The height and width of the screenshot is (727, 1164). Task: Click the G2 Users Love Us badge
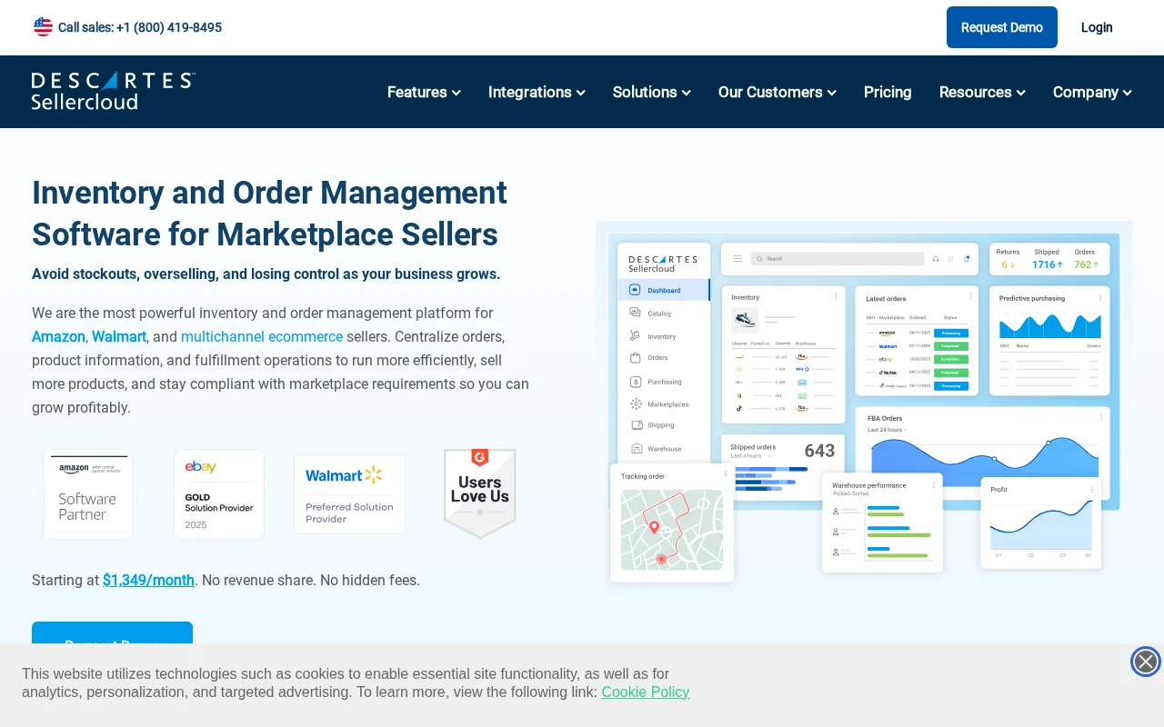[x=480, y=493]
